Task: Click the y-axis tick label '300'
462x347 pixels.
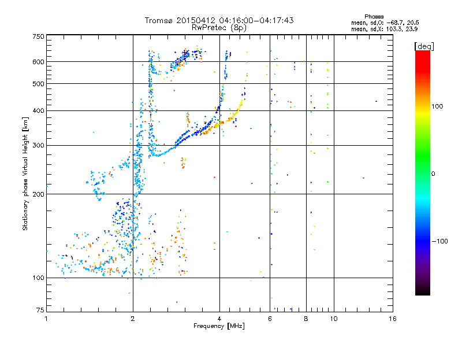Action: [38, 145]
